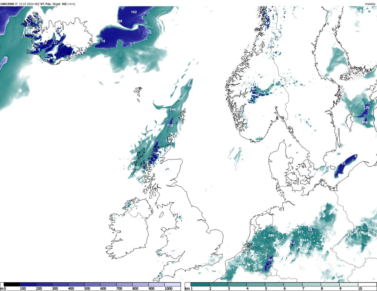Select the 5–6 km legend color segment
The width and height of the screenshot is (377, 291).
(275, 284)
